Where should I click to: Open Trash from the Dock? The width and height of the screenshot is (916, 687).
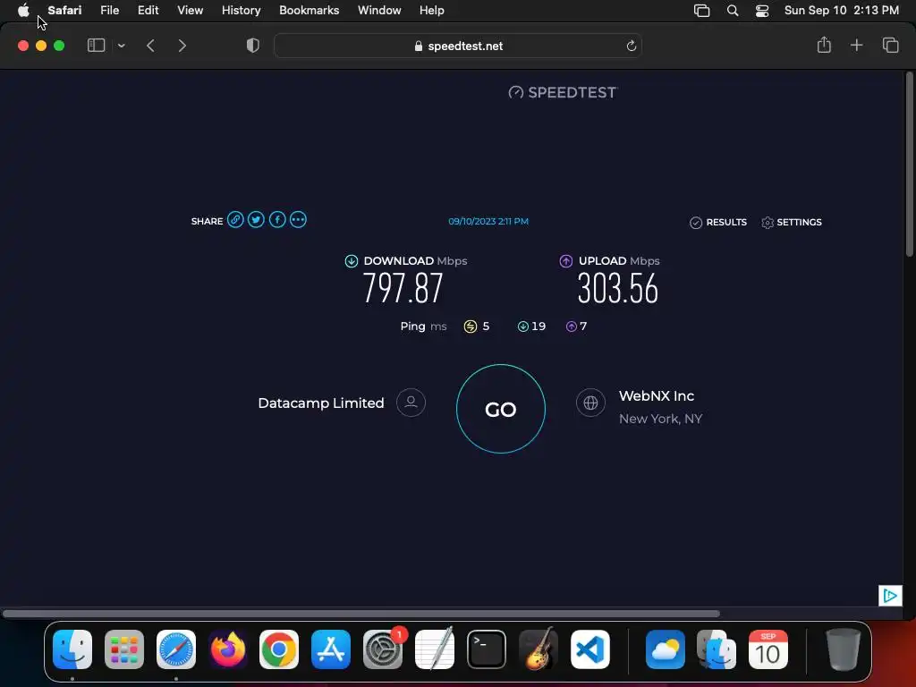(843, 649)
